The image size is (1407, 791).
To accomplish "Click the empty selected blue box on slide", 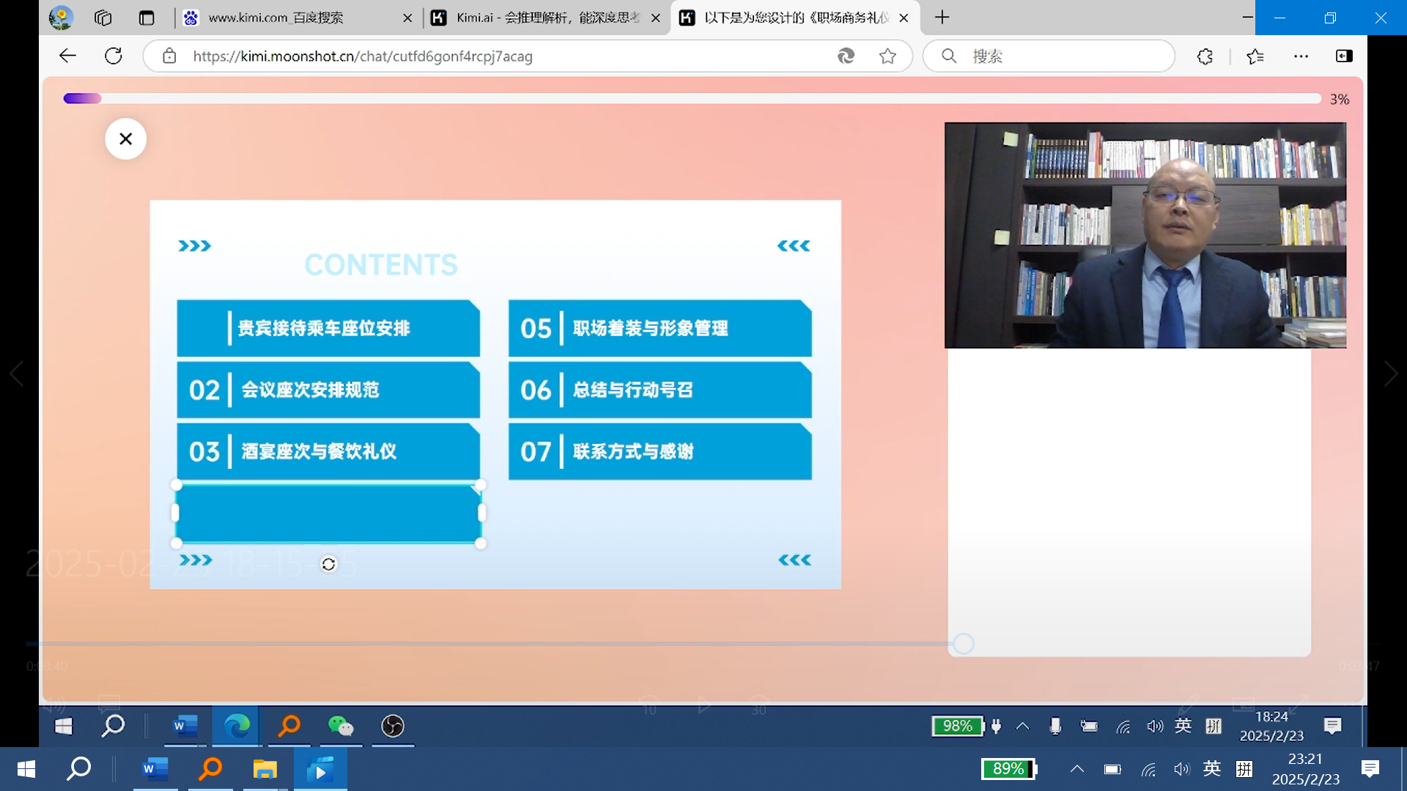I will pyautogui.click(x=328, y=513).
